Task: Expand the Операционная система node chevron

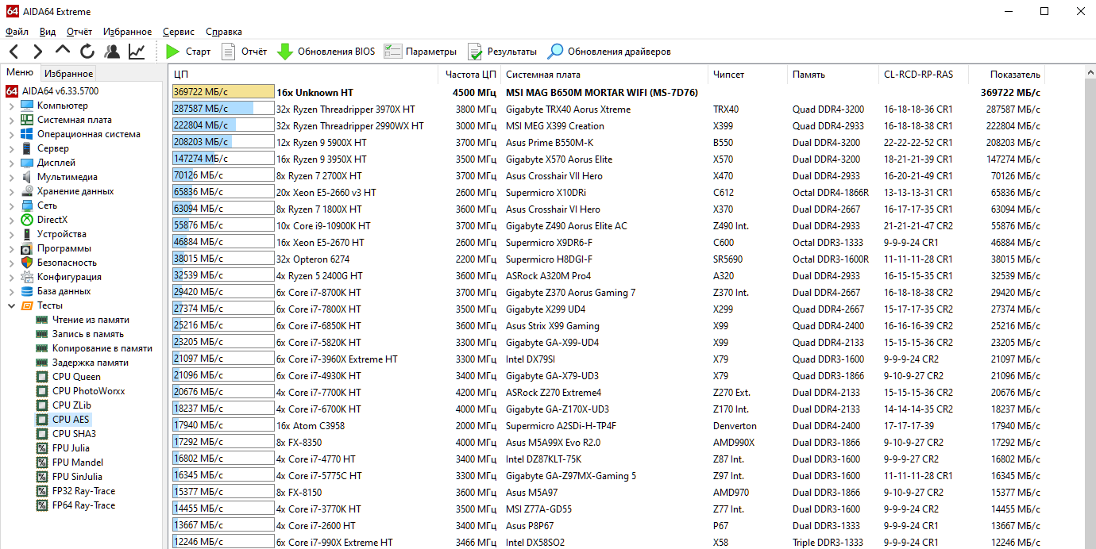Action: click(11, 134)
